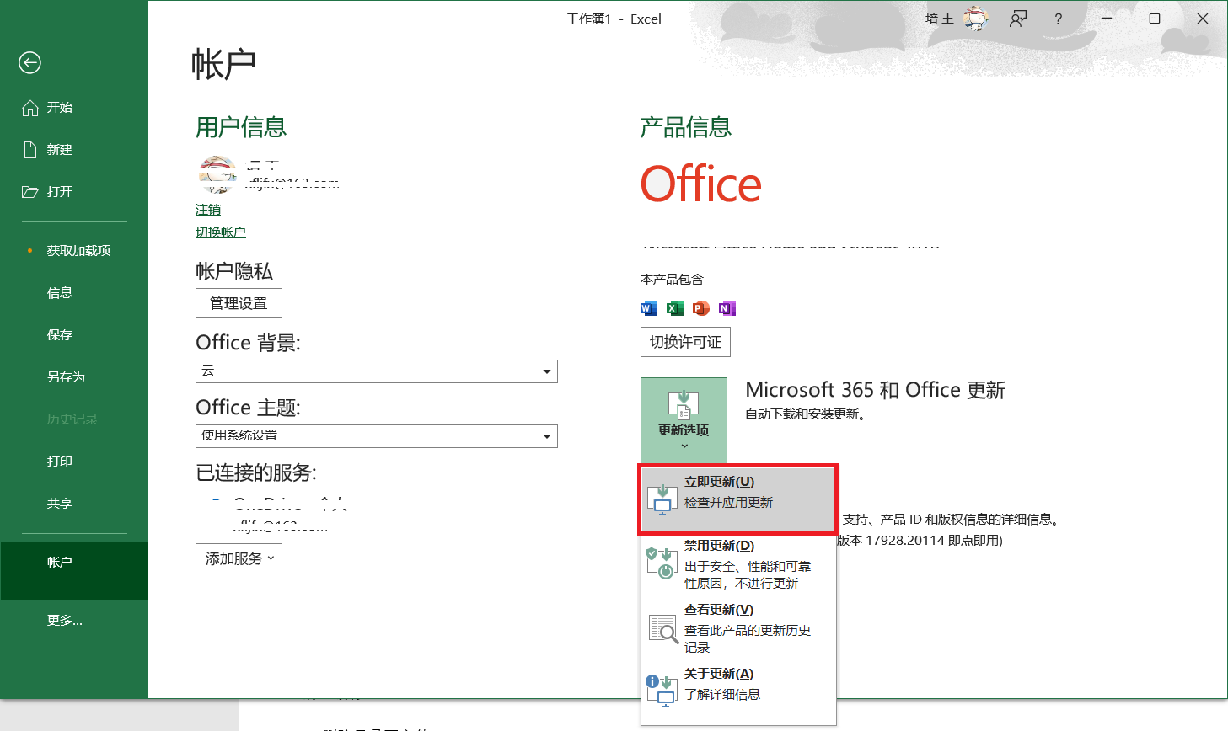The height and width of the screenshot is (731, 1228).
Task: Minimize the Excel window
Action: [x=1107, y=19]
